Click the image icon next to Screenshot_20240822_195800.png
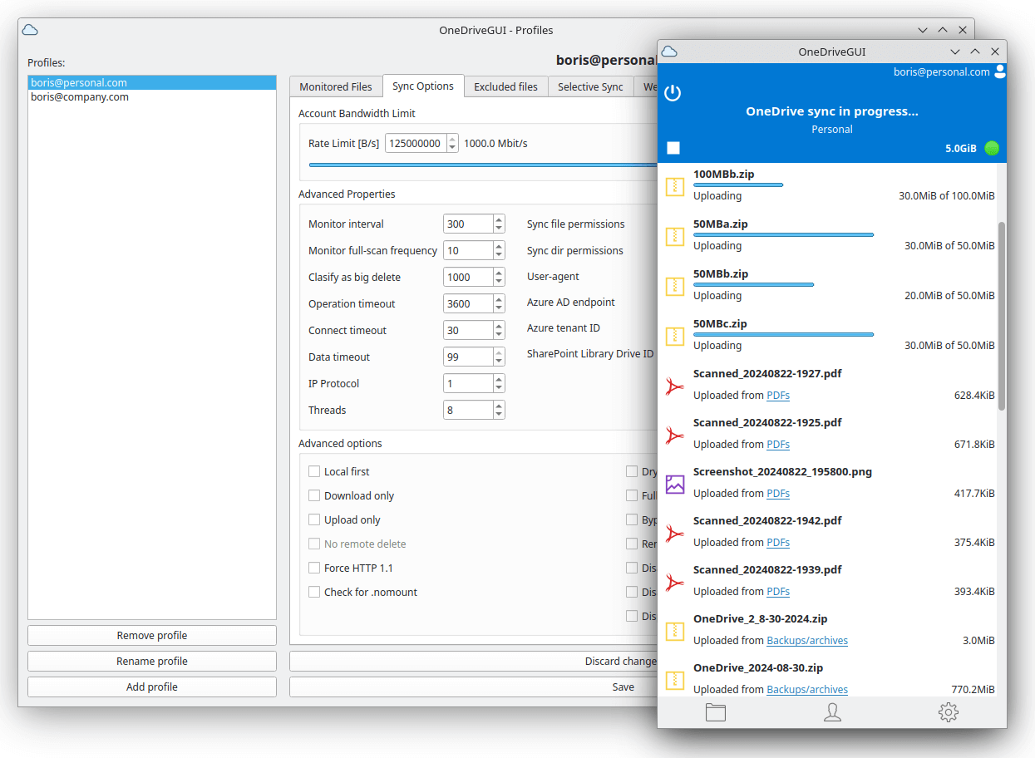Screen dimensions: 1035x758 pyautogui.click(x=674, y=485)
